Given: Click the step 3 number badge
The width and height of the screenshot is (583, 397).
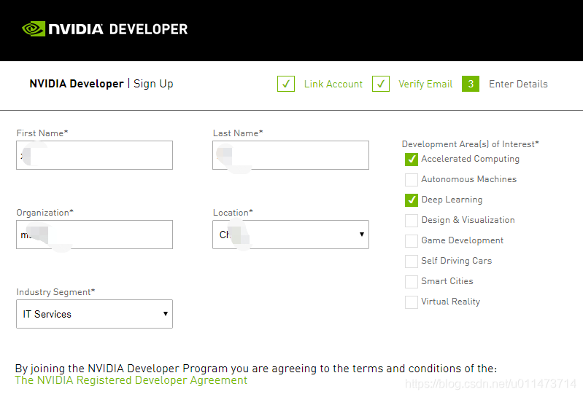Looking at the screenshot, I should pyautogui.click(x=471, y=84).
